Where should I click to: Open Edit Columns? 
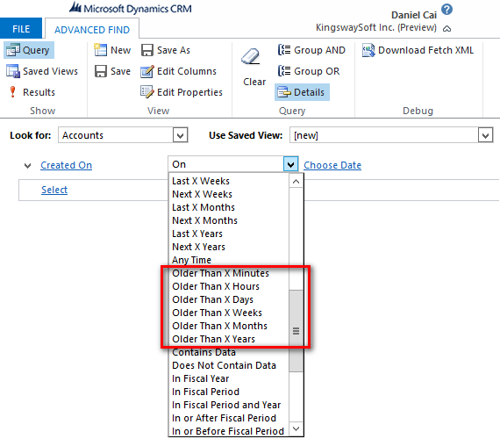178,71
